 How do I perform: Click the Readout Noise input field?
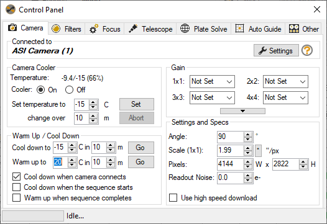[x=231, y=178]
